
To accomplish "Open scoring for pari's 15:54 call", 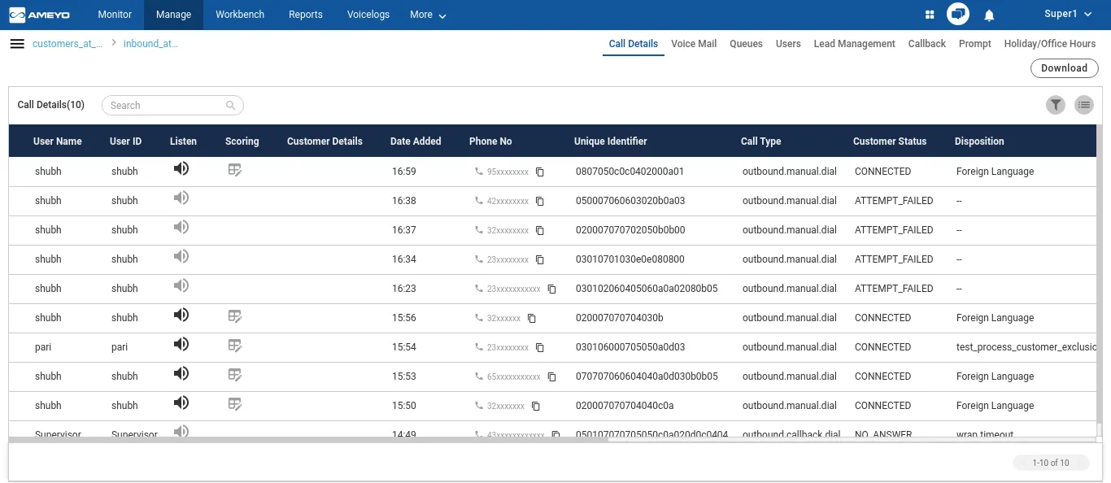I will click(235, 345).
